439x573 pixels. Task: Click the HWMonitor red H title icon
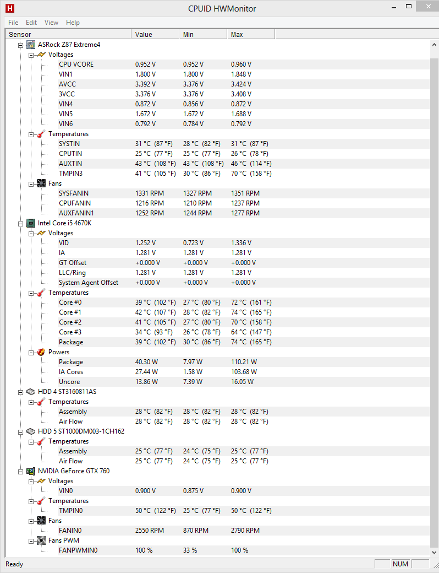point(9,8)
